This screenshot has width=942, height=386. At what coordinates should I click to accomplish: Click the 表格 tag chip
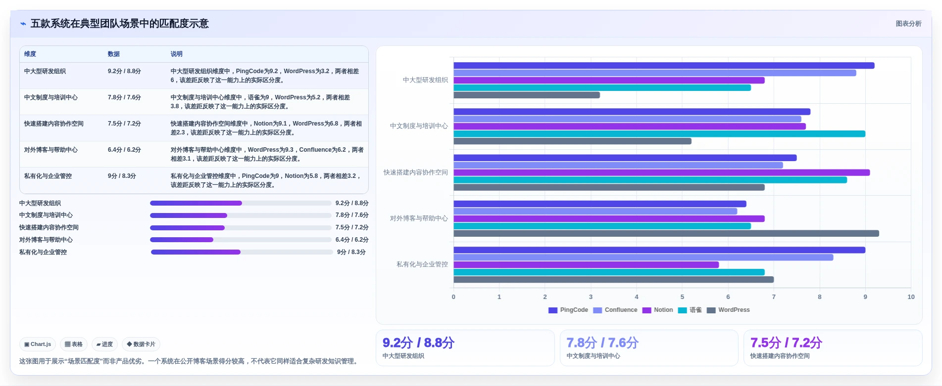click(74, 344)
